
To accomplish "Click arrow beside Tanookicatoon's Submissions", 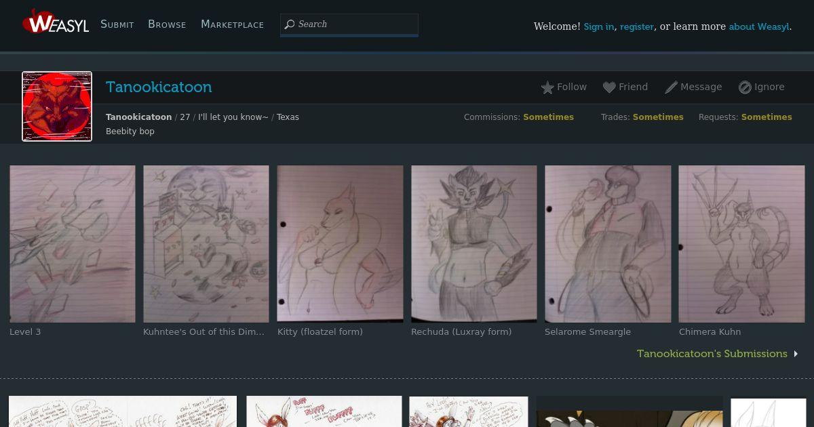I will (796, 354).
